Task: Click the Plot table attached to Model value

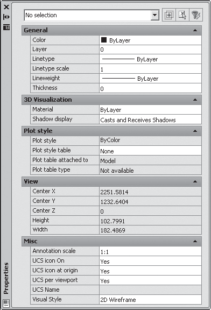Action: coord(150,160)
